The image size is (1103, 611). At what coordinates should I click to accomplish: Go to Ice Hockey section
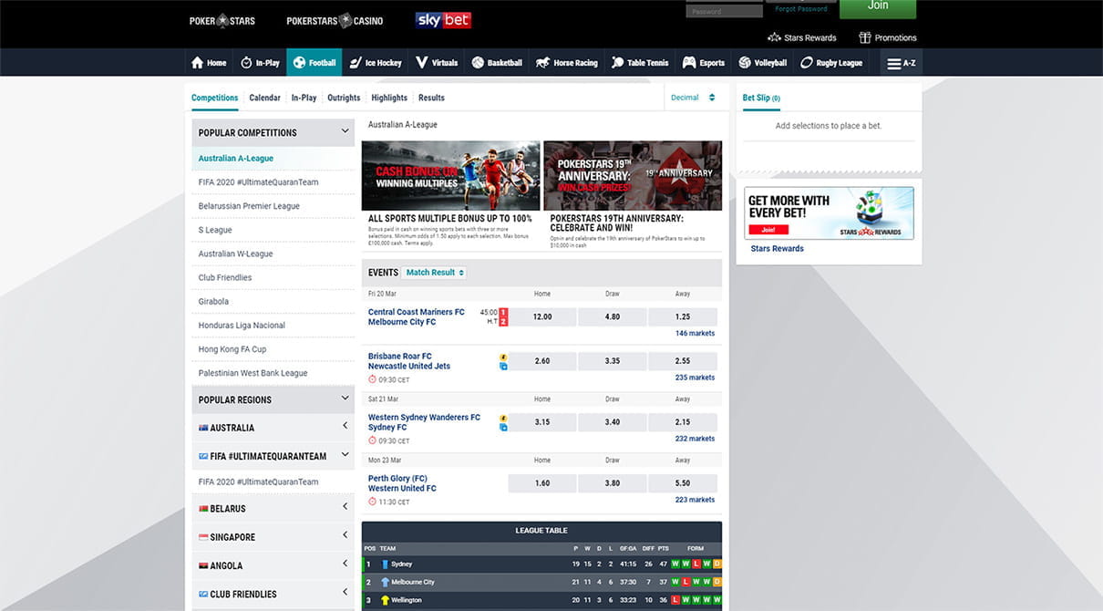(x=375, y=63)
